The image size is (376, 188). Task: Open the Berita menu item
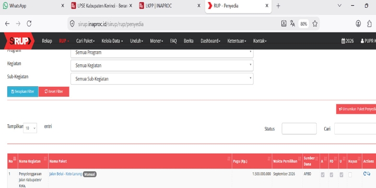[189, 41]
